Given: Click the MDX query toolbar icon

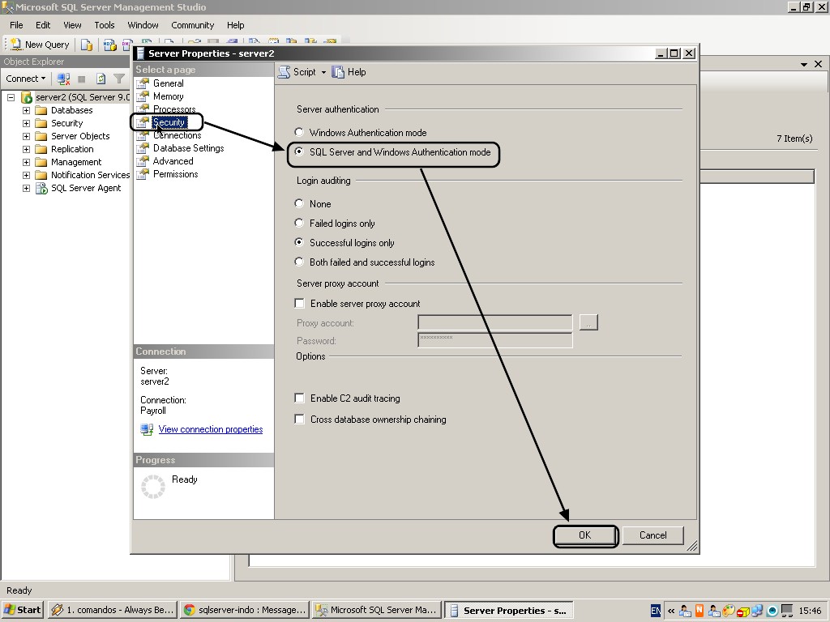Looking at the screenshot, I should [x=109, y=45].
